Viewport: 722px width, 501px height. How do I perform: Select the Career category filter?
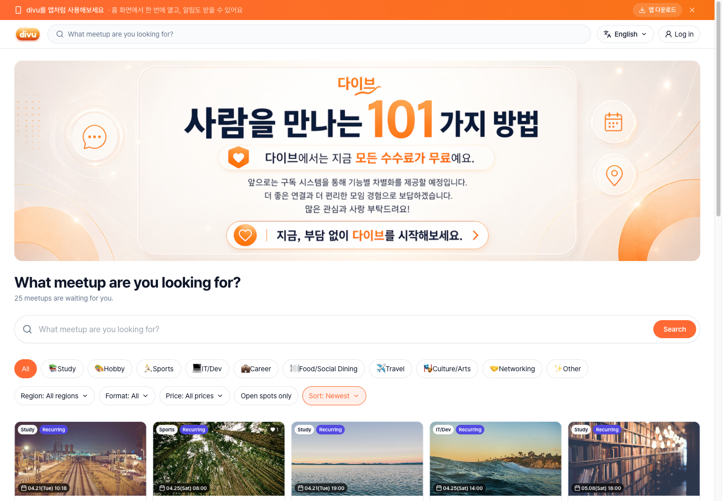coord(256,369)
